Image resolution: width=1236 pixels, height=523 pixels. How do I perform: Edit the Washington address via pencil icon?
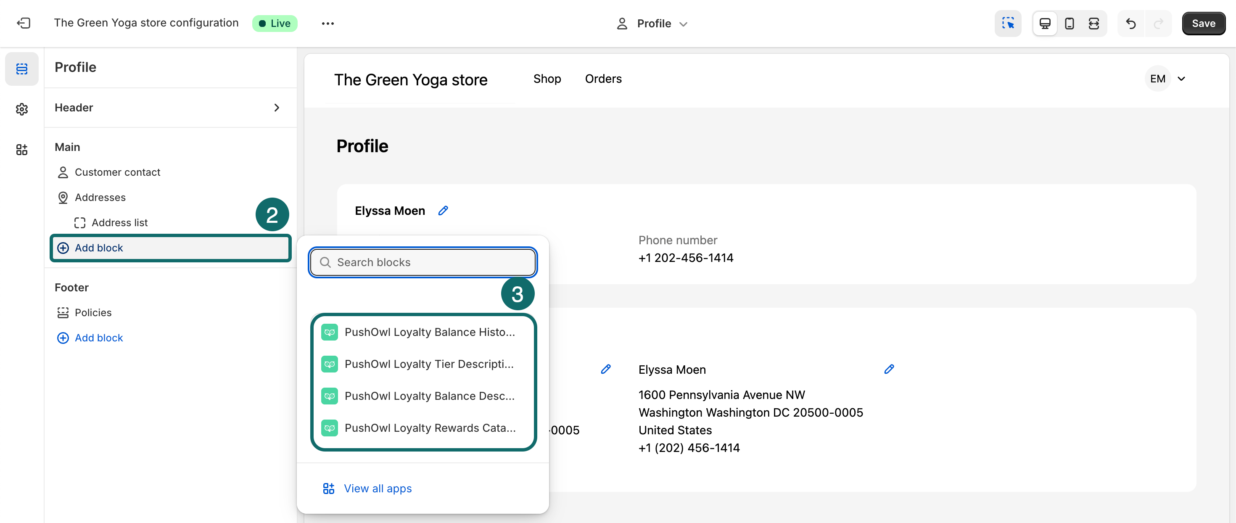pyautogui.click(x=890, y=369)
